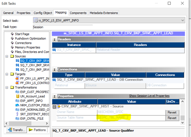The image size is (191, 137).
Task: Maximize the Edit Tasks window
Action: [169, 3]
